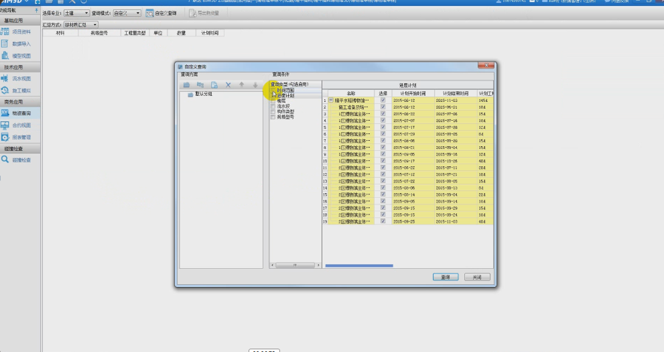Screen dimensions: 664x352
Task: Click the horizontal scrollbar under query conditions
Action: [295, 266]
